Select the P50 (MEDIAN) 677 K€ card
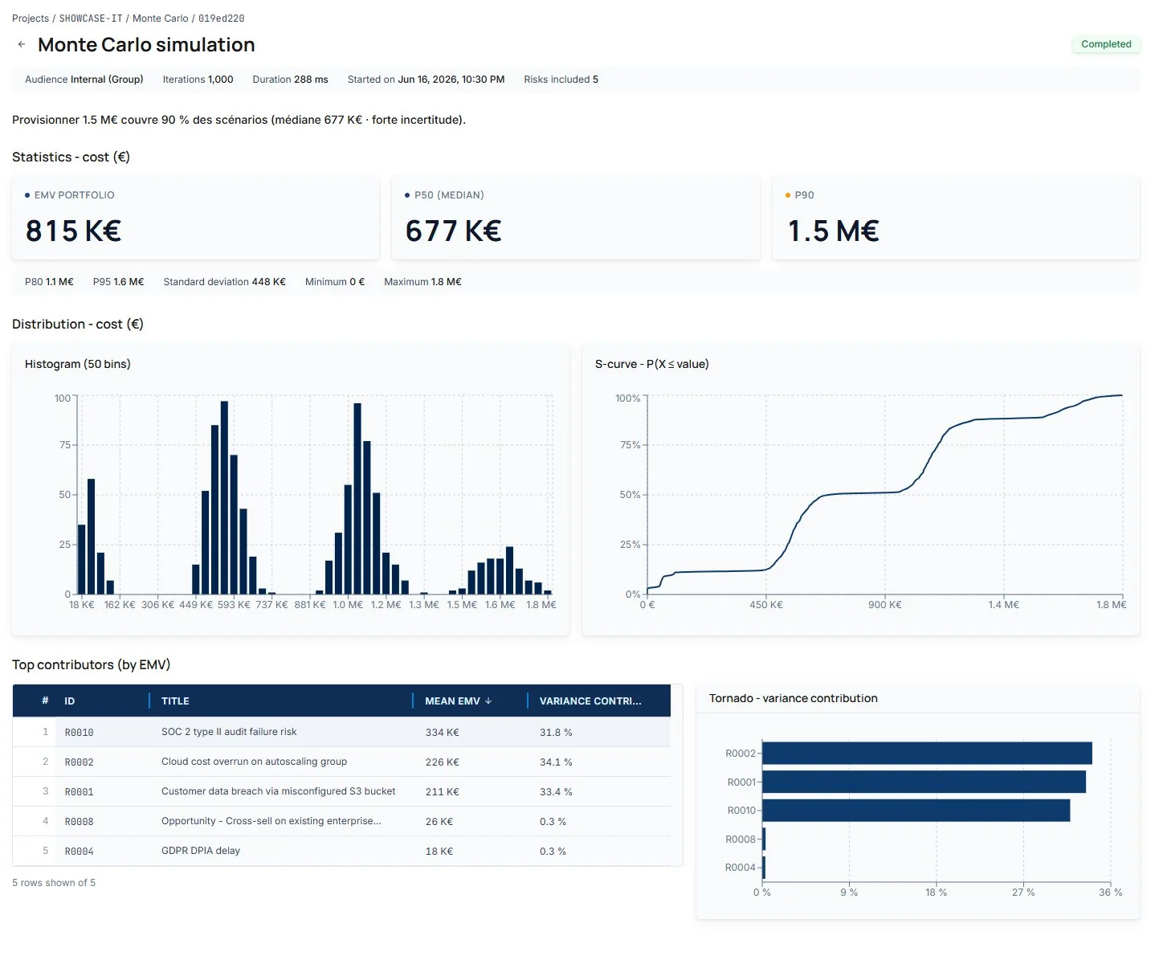The image size is (1155, 960). 575,218
